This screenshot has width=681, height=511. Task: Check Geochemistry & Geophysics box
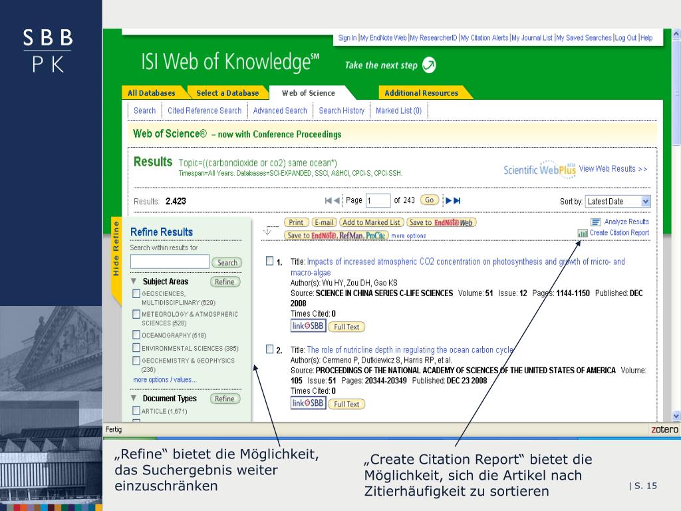136,360
